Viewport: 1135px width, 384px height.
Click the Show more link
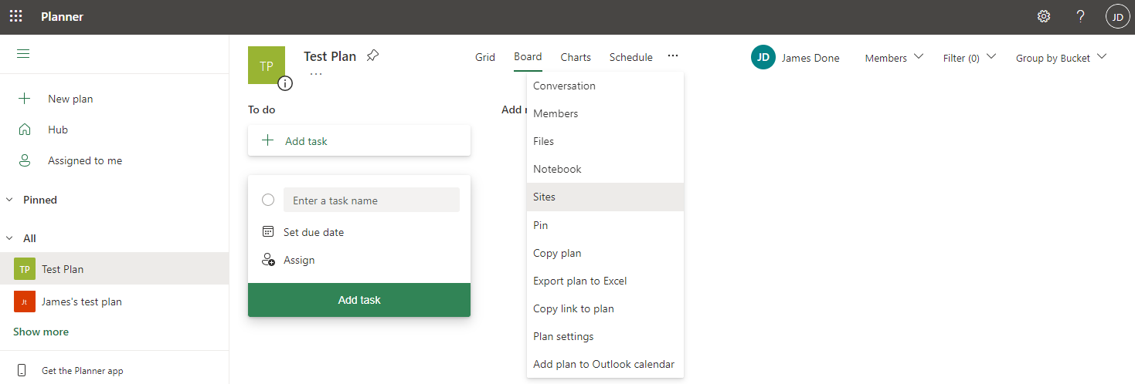pos(41,332)
